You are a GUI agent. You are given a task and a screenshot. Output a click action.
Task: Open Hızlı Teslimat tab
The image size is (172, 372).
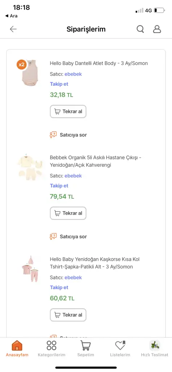[x=155, y=348]
